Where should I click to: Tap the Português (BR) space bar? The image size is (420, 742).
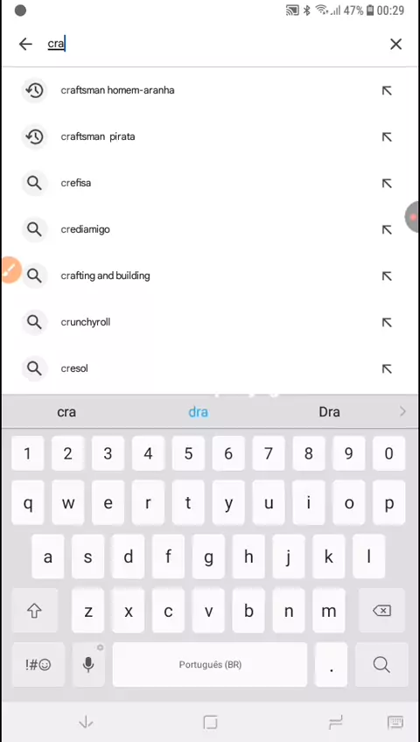(x=210, y=664)
